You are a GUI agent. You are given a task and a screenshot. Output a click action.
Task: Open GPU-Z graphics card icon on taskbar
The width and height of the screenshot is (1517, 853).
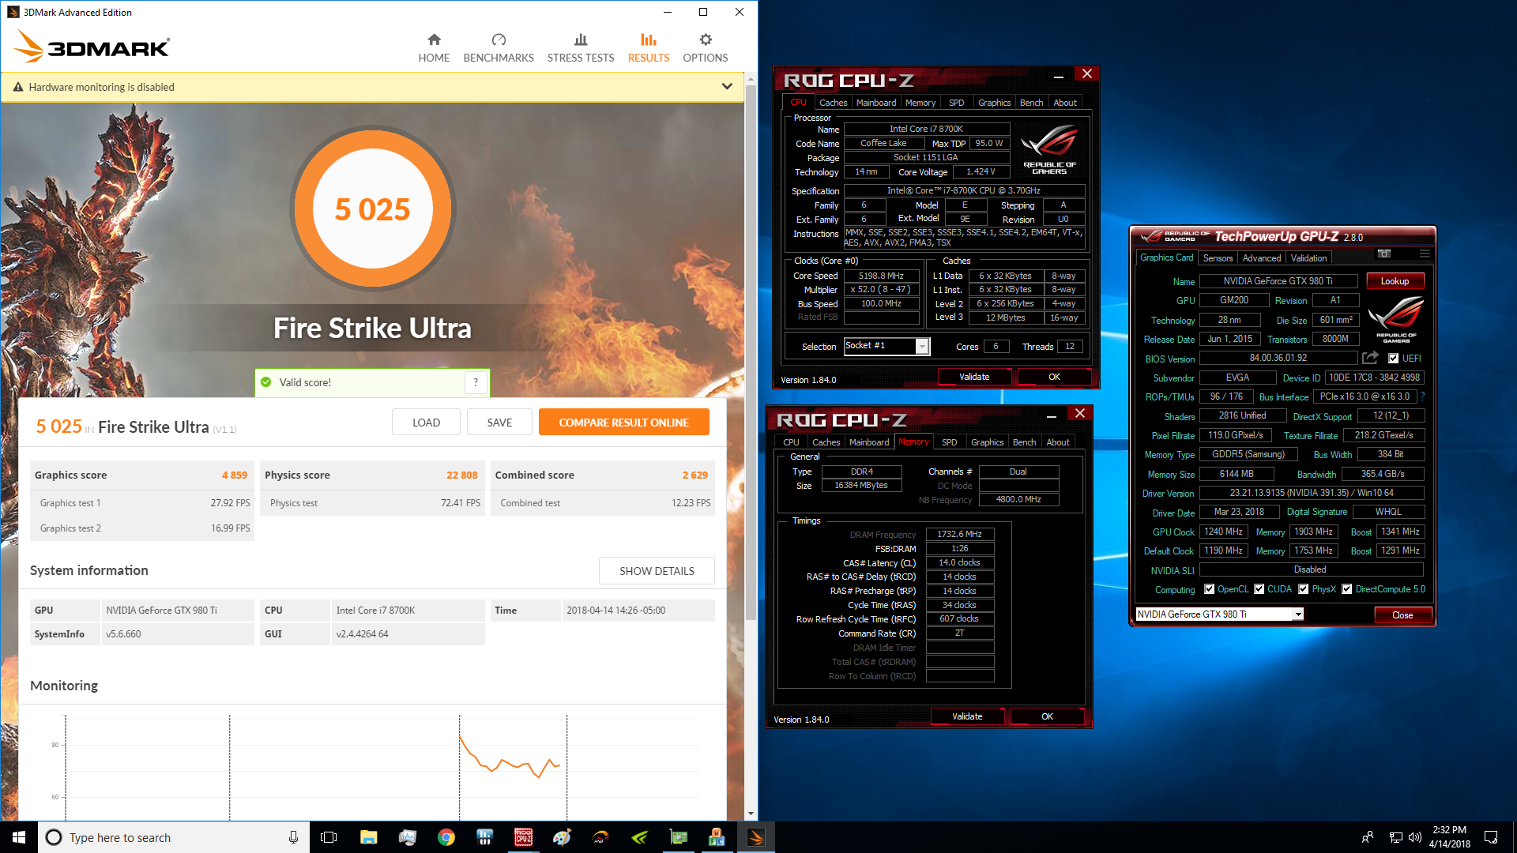678,837
